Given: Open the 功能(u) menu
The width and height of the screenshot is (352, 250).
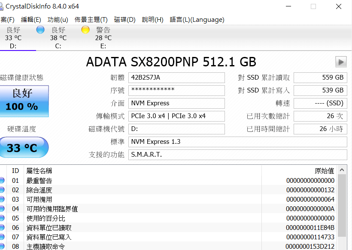Looking at the screenshot, I should pyautogui.click(x=58, y=20).
